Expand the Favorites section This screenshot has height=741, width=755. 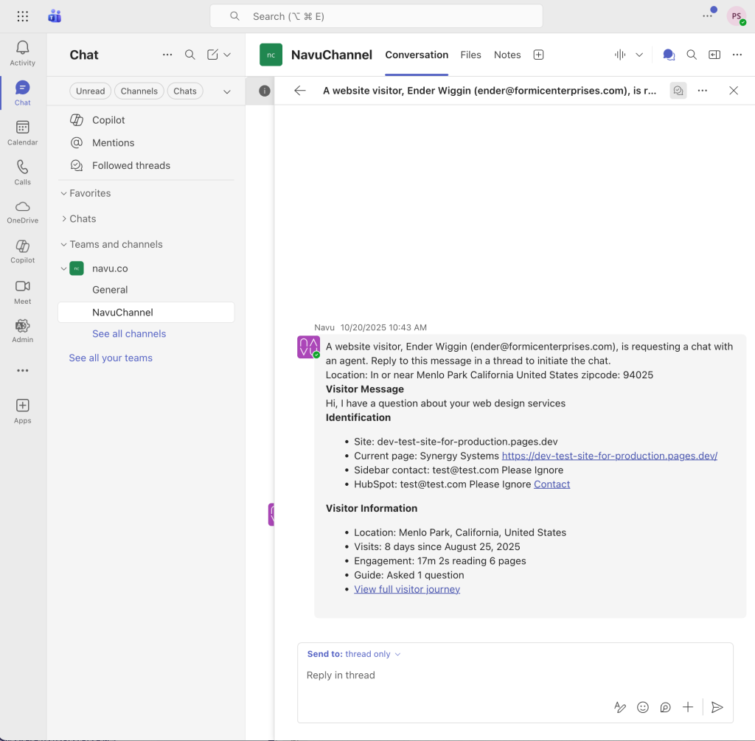coord(89,193)
